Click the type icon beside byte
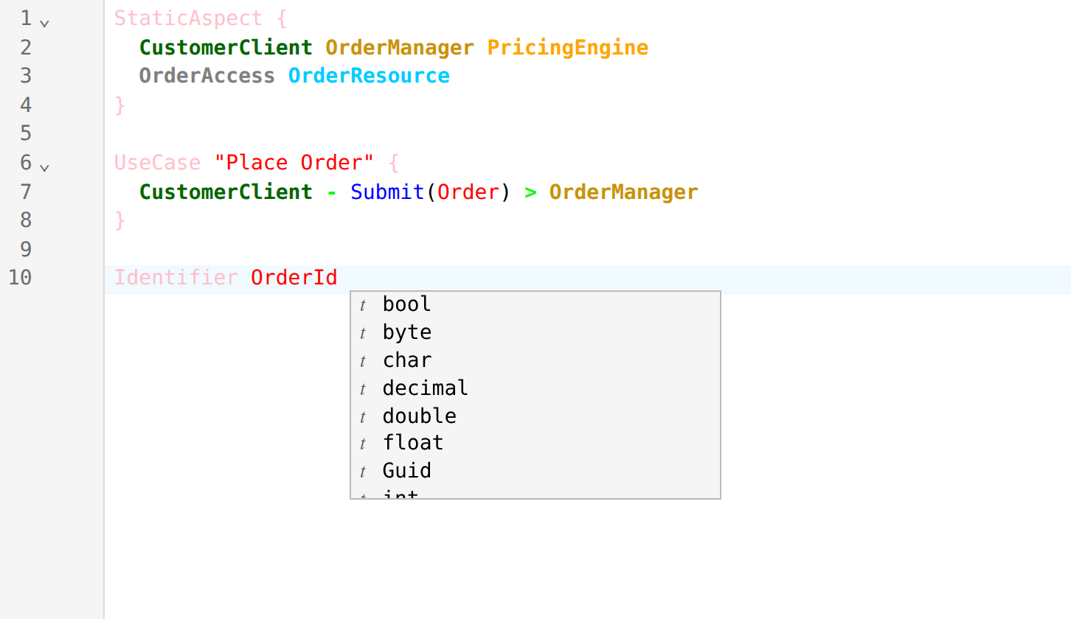The width and height of the screenshot is (1071, 619). (363, 333)
